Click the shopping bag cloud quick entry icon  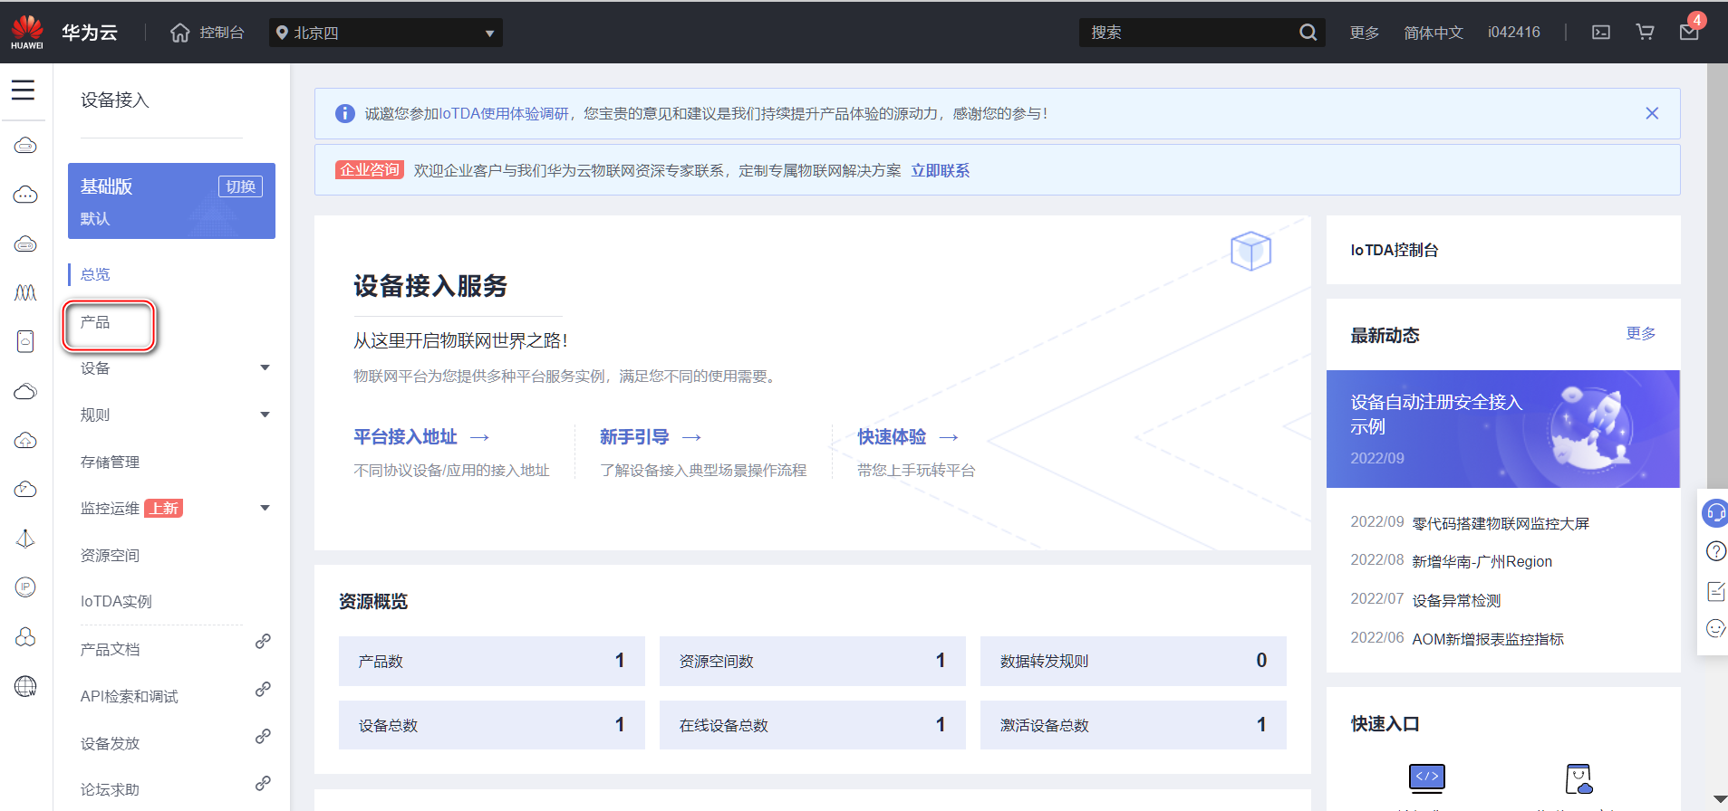[1579, 778]
